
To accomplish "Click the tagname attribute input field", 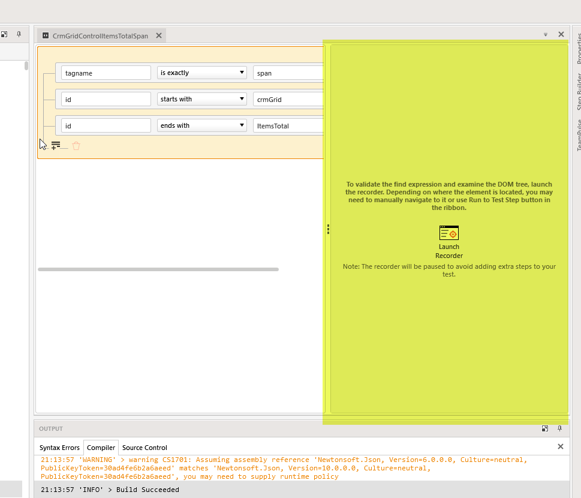I will pos(106,73).
